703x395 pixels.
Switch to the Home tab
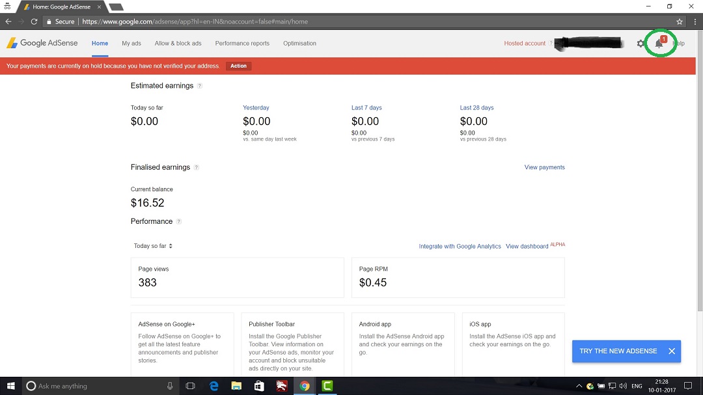tap(100, 44)
